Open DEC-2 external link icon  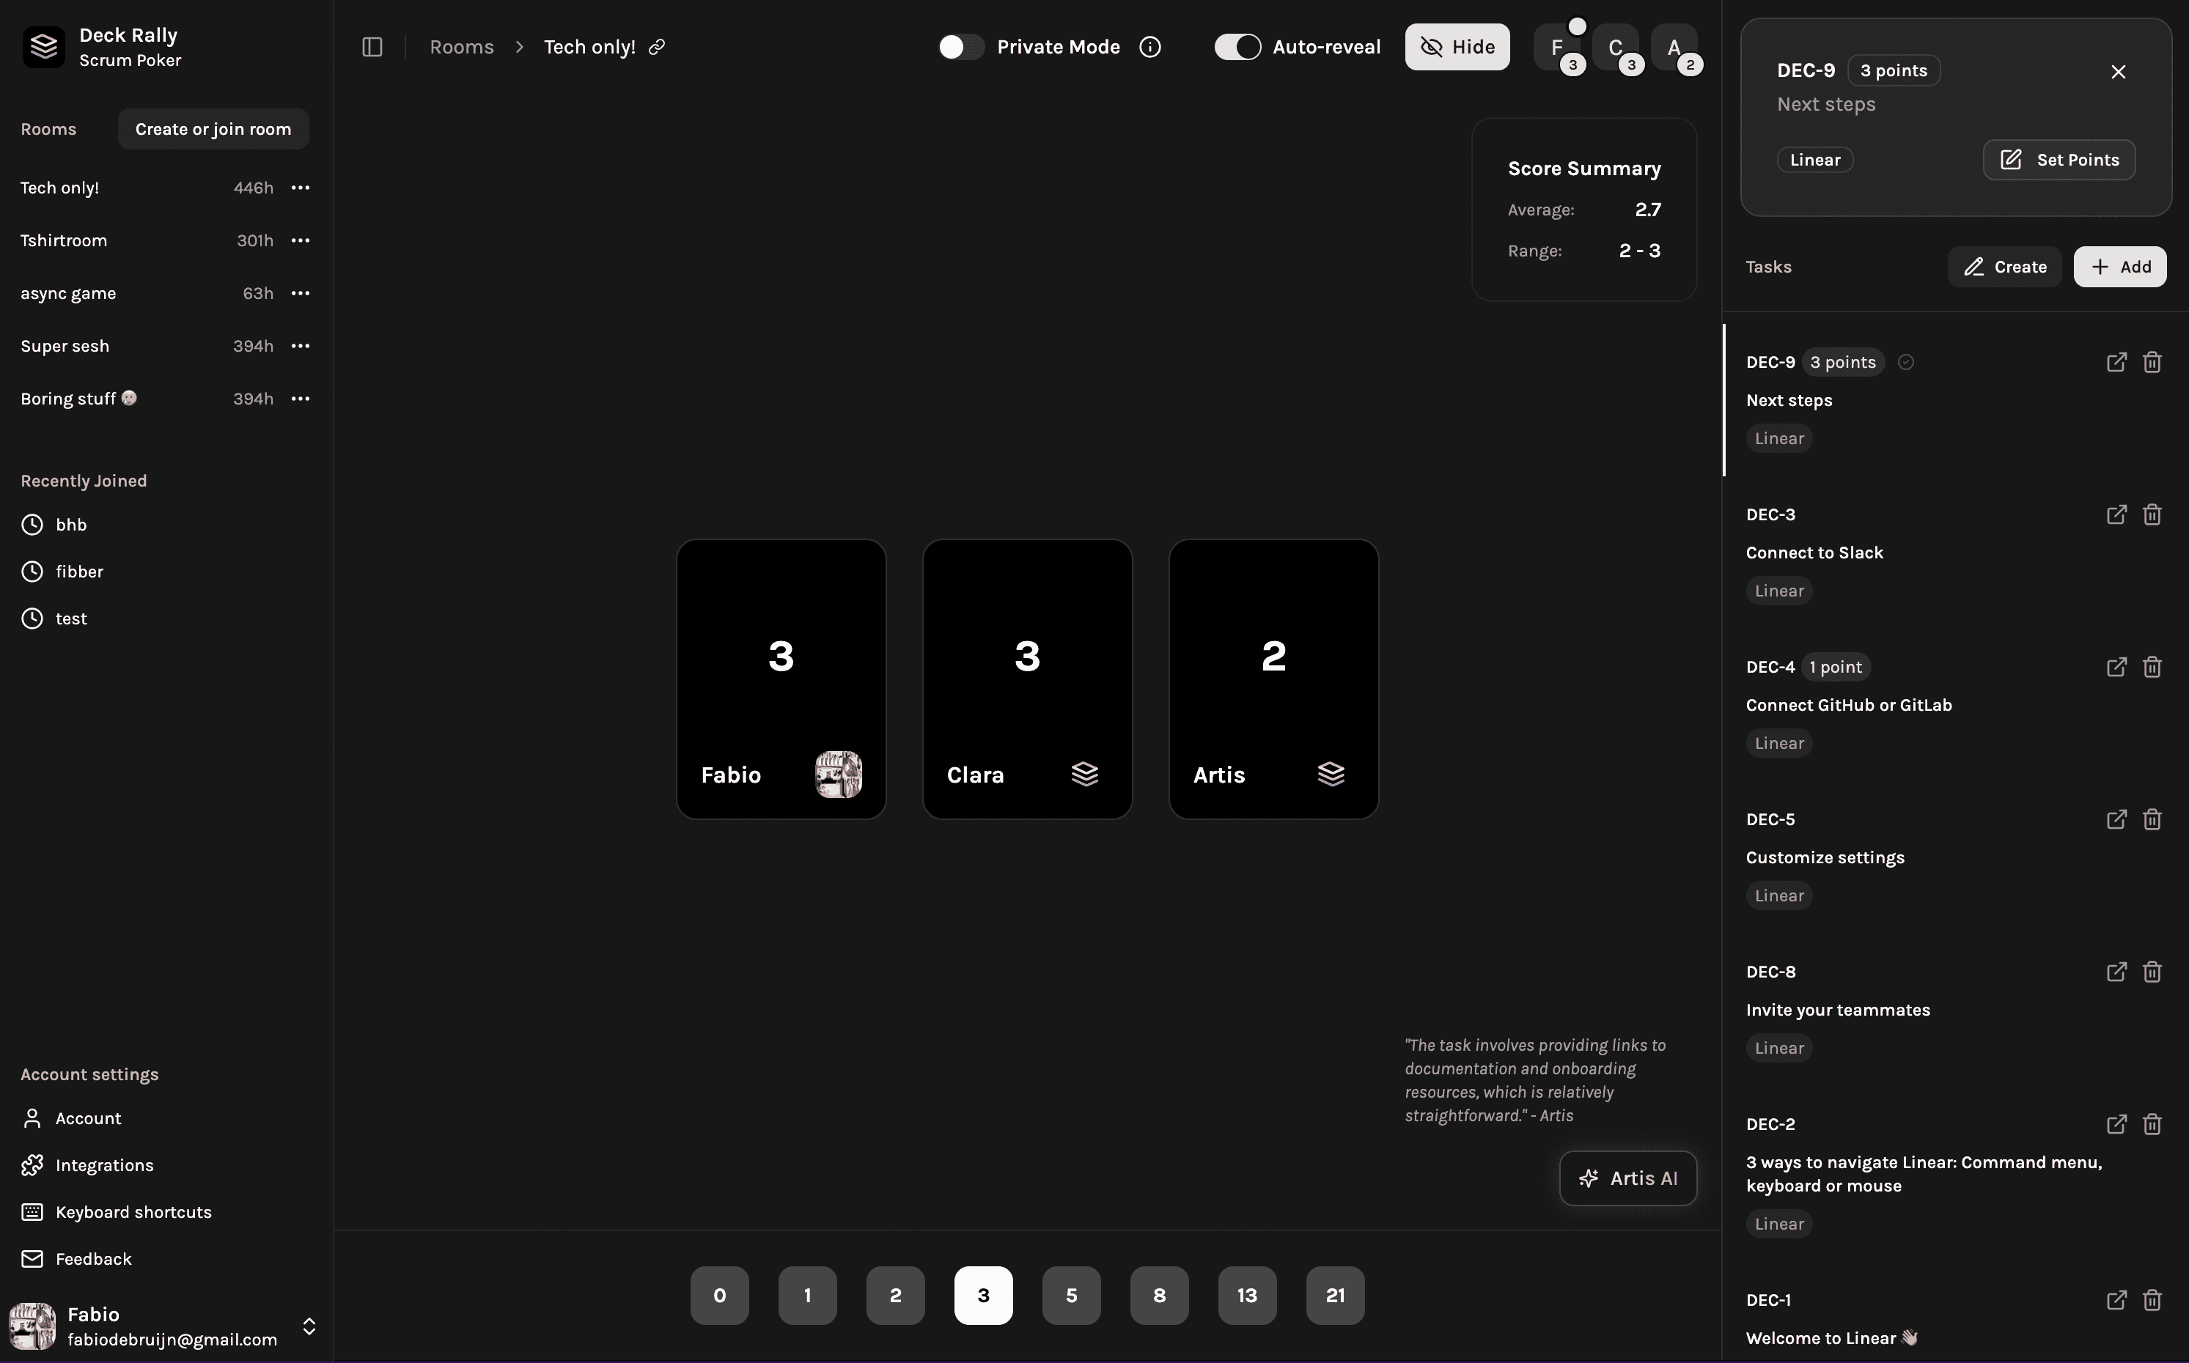click(2116, 1124)
